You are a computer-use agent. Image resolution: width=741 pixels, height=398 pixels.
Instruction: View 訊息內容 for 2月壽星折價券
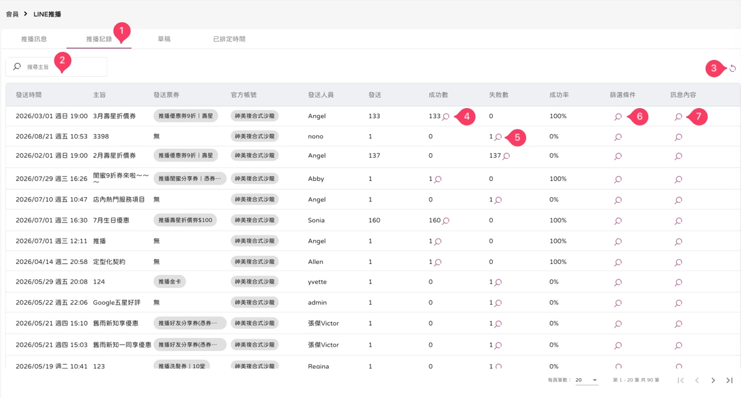coord(679,156)
